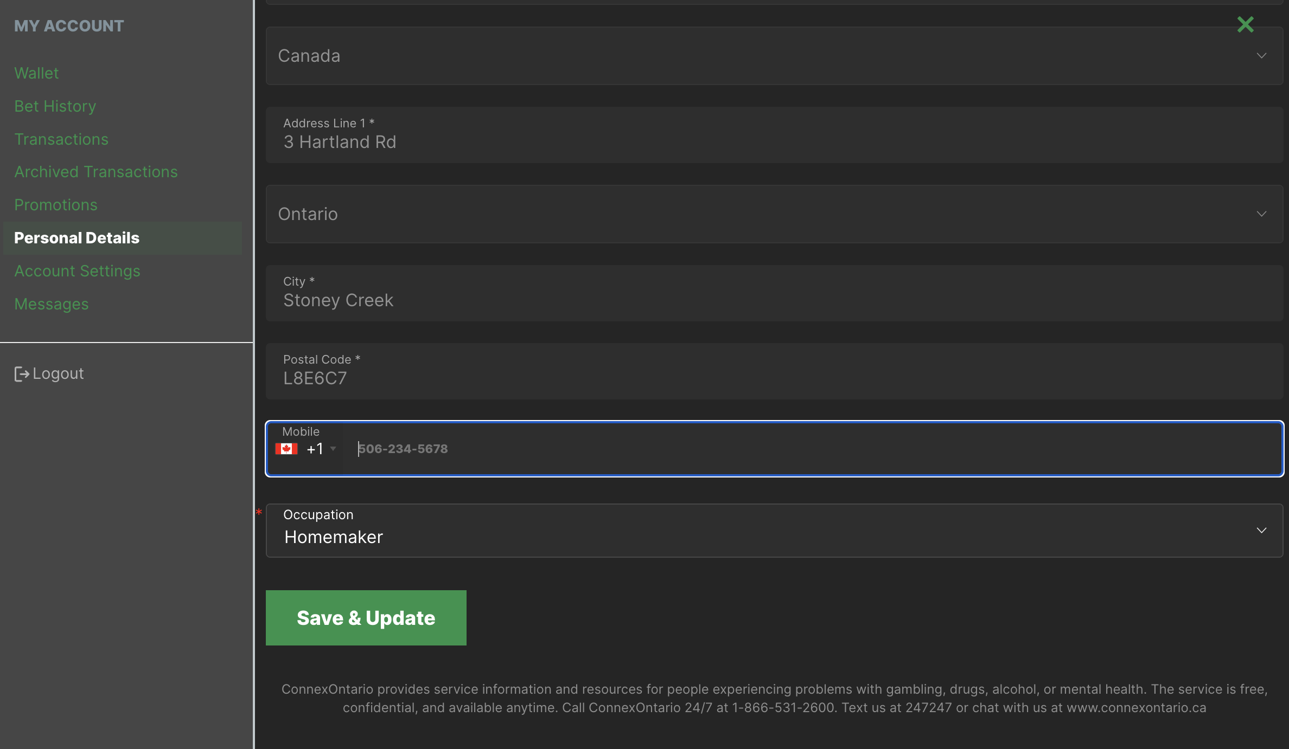
Task: Expand the Ontario province dropdown
Action: pos(774,214)
